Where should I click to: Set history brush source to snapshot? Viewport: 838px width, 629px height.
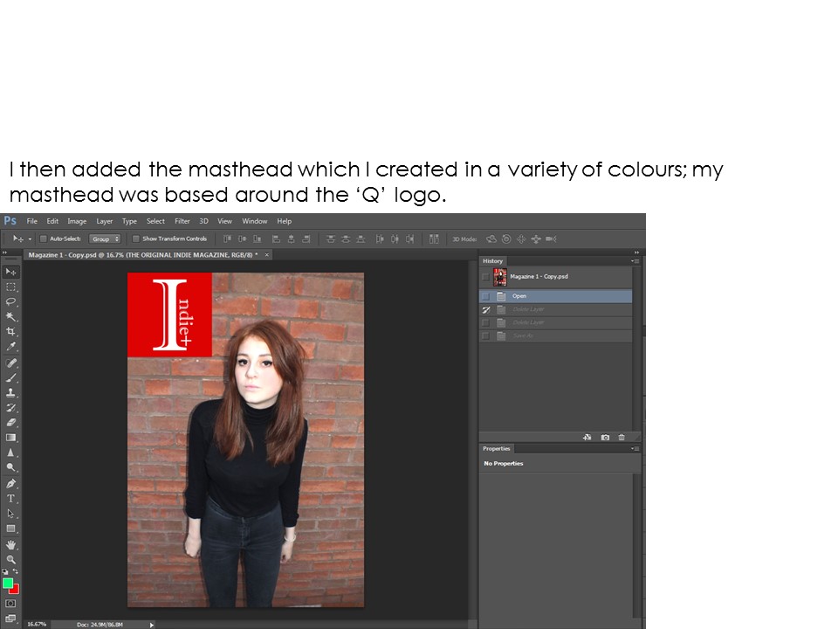(485, 277)
